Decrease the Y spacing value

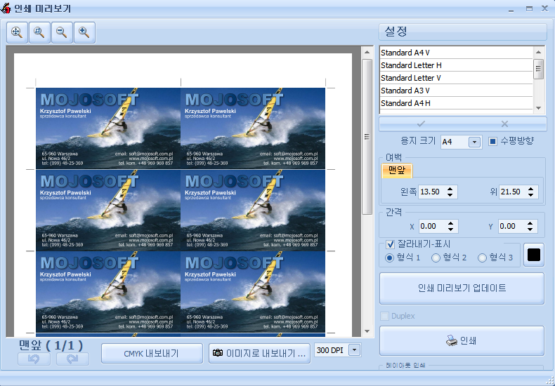click(x=530, y=229)
